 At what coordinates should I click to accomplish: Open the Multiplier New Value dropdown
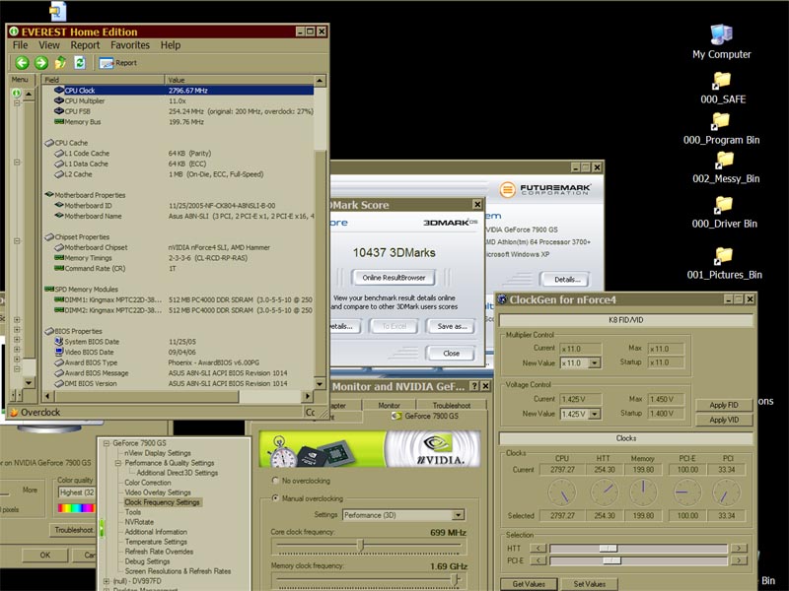[594, 362]
